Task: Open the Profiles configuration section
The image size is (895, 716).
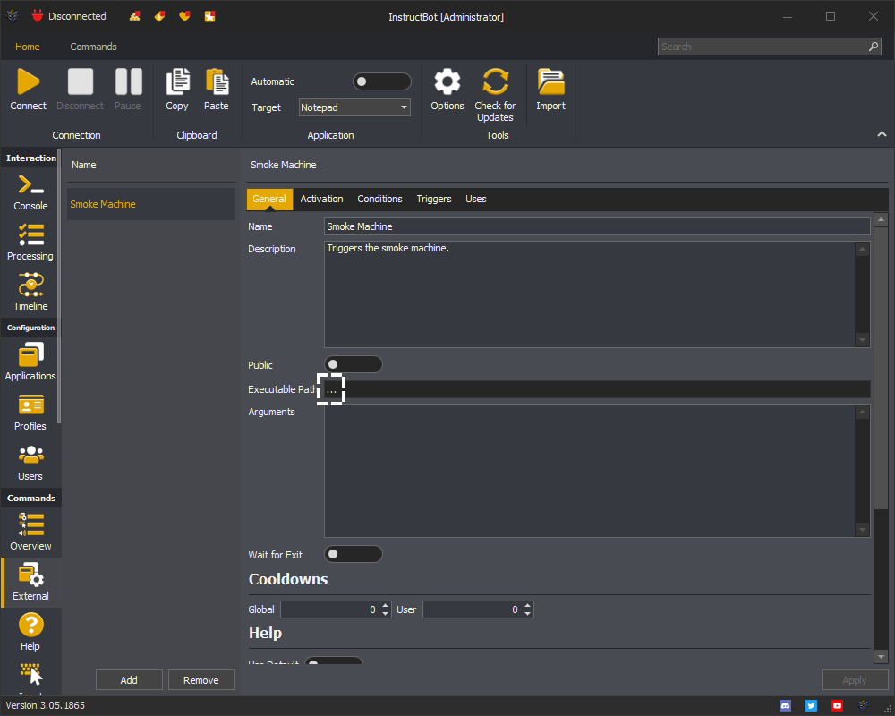Action: 30,413
